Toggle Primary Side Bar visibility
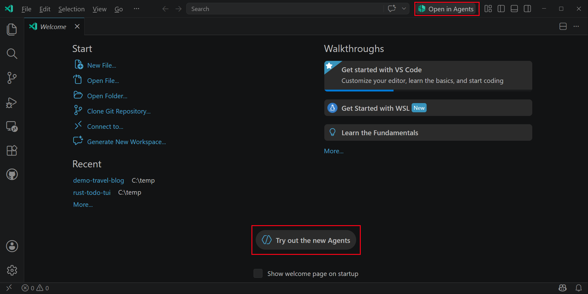Screen dimensions: 588x294 501,9
